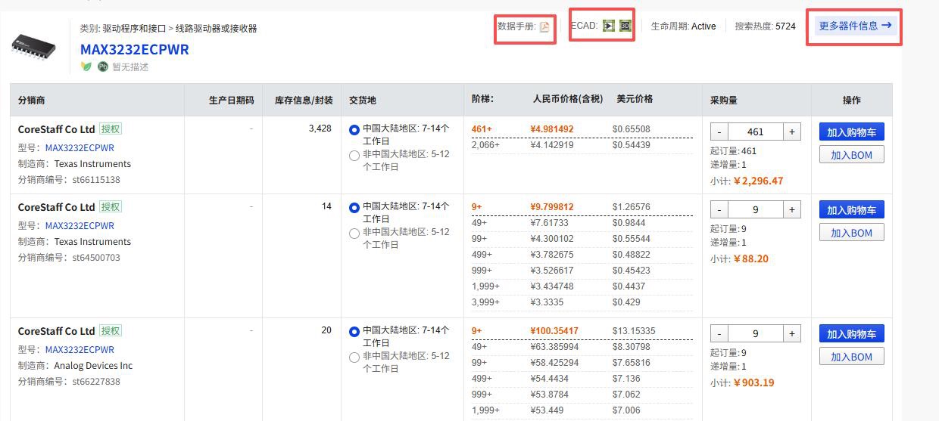The width and height of the screenshot is (939, 421).
Task: Open model link MAX3232ECPWR in Analog Devices row
Action: pyautogui.click(x=80, y=350)
